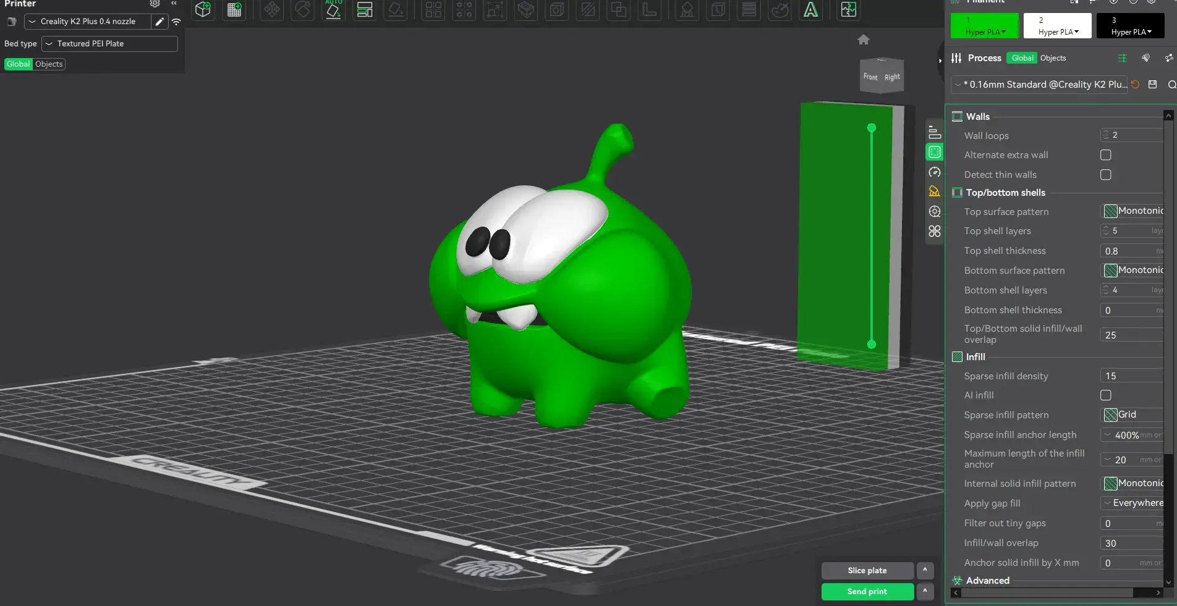Viewport: 1177px width, 606px height.
Task: Select the Rotate tool in the toolbar
Action: (303, 9)
